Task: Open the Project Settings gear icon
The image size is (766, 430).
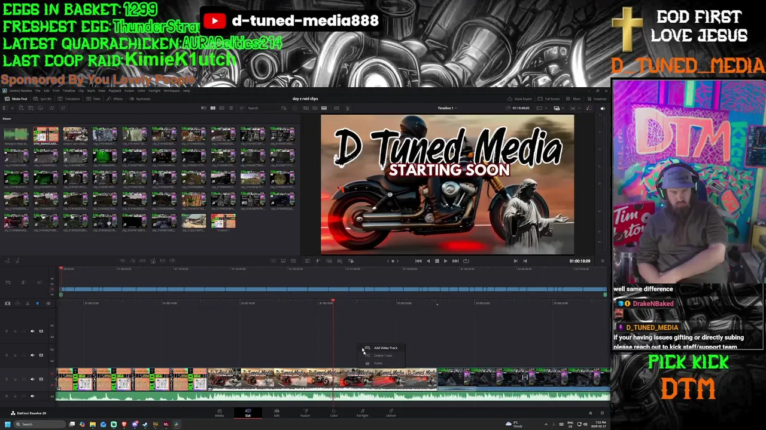Action: pos(602,413)
